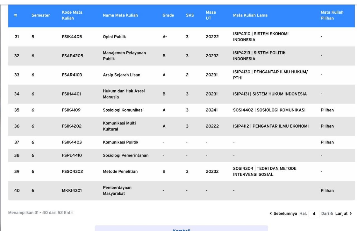This screenshot has width=357, height=231.
Task: Select course code FSPE4410
Action: (72, 155)
